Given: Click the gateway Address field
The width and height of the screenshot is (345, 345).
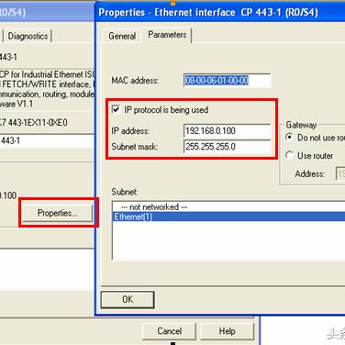Looking at the screenshot, I should point(340,173).
